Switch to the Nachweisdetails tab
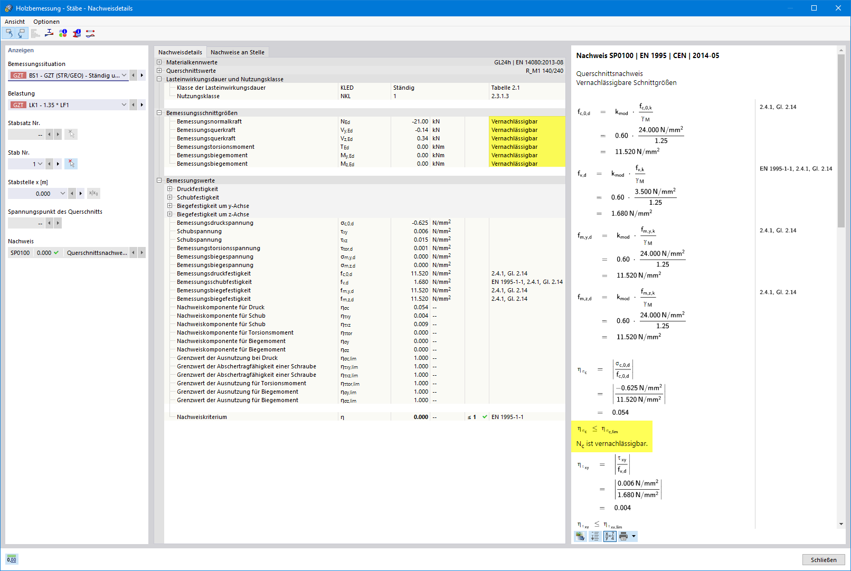The image size is (851, 571). (180, 52)
